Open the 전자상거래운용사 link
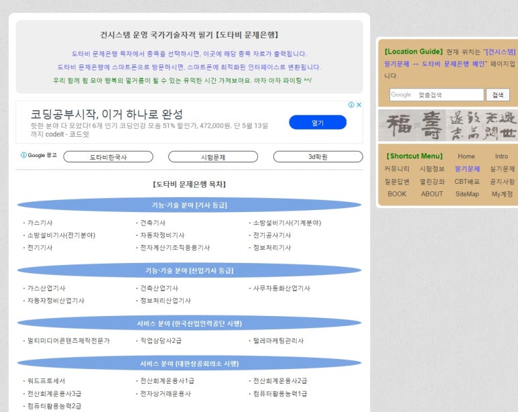The image size is (518, 412). pyautogui.click(x=166, y=393)
